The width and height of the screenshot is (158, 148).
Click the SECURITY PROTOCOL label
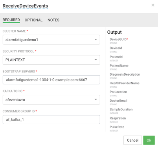pos(18,51)
